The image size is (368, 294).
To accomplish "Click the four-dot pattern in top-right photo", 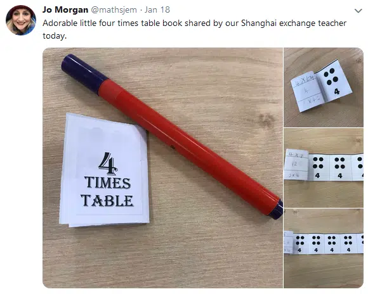I will (x=331, y=76).
